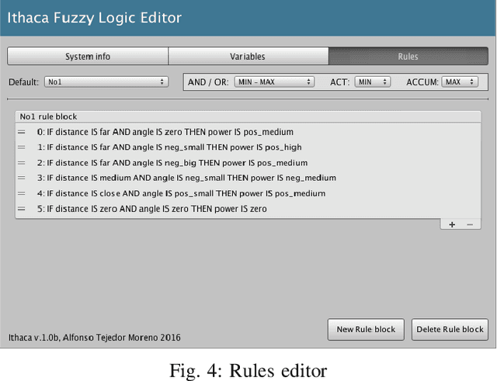Select the rule with power IS pos_high

click(174, 147)
